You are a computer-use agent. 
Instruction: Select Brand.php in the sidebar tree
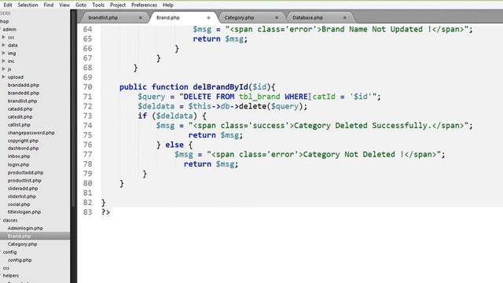19,236
